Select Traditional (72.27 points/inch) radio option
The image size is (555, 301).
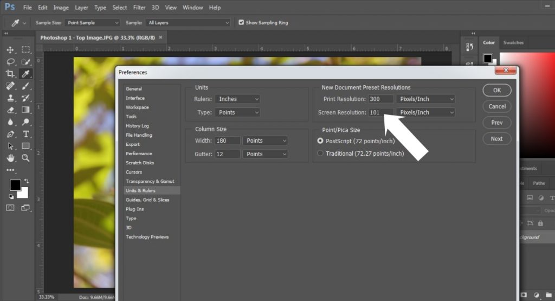point(320,153)
